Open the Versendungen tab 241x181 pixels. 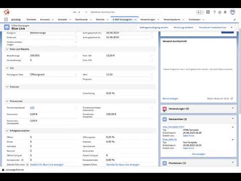(x=148, y=20)
